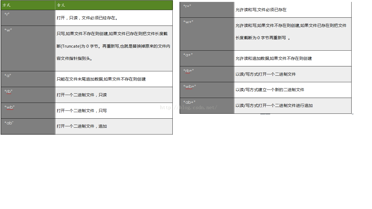
Task: Select the "rb+" mode cell
Action: click(x=207, y=74)
